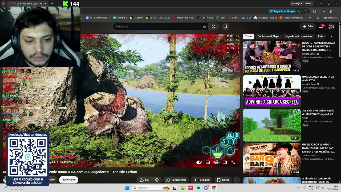341x192 pixels.
Task: Click the Windows taskbar 'Pesquisar' search box
Action: point(151,188)
